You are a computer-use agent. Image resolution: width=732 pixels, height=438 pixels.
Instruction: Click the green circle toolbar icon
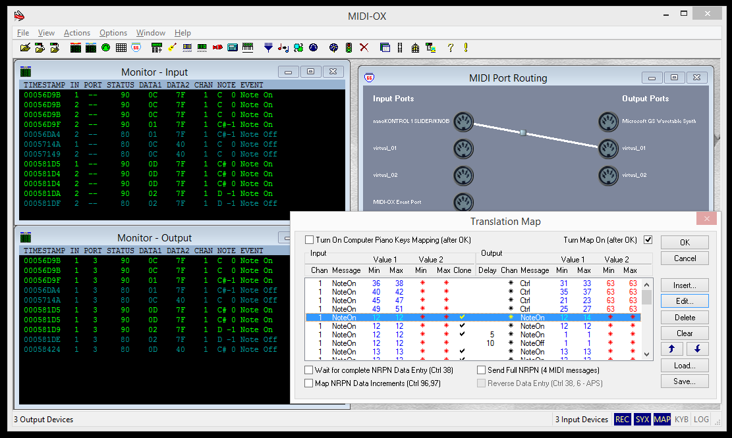pos(105,48)
